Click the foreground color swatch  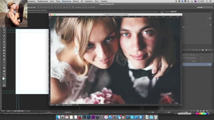click(x=4, y=79)
